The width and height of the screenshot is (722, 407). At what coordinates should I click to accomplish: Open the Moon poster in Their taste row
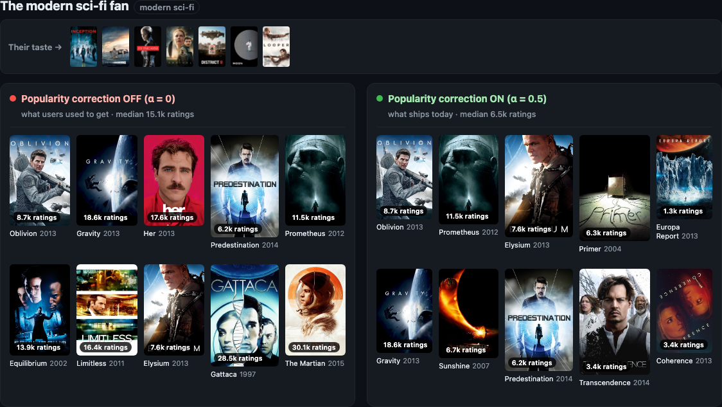point(244,46)
